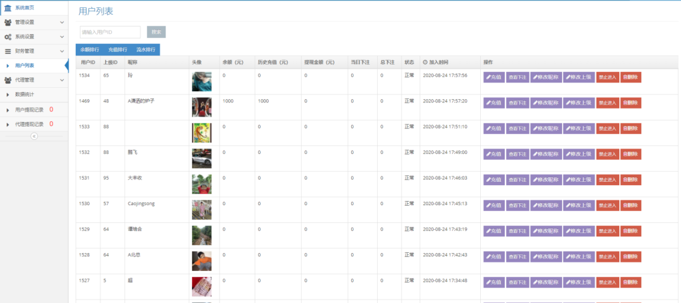The height and width of the screenshot is (303, 681).
Task: Switch to the 流水排行 tab
Action: tap(146, 49)
